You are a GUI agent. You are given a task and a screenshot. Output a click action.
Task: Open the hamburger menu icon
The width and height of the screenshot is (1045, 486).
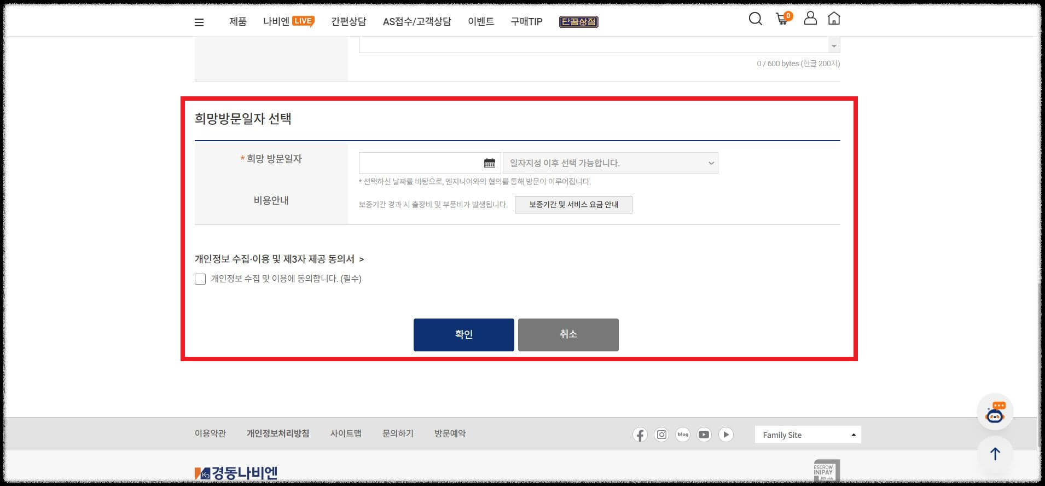pyautogui.click(x=199, y=22)
